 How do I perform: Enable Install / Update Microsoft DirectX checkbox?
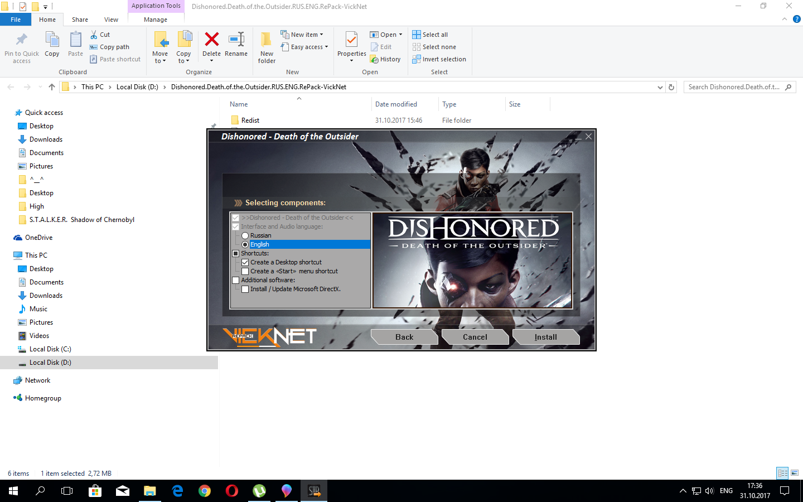(x=245, y=289)
